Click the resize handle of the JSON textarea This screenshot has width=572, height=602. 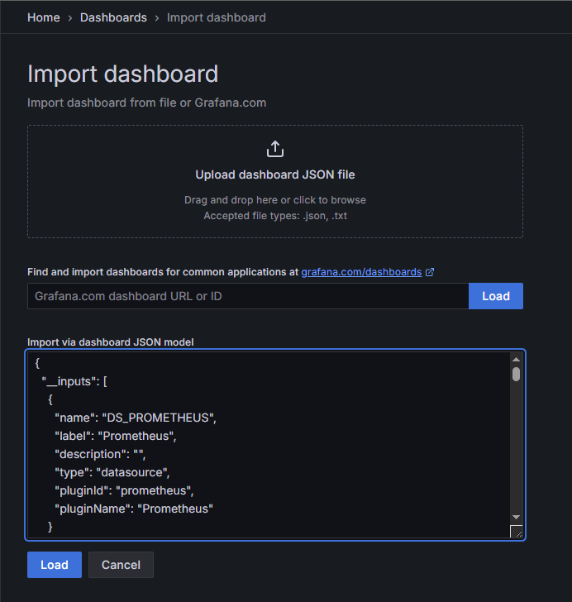pos(516,532)
